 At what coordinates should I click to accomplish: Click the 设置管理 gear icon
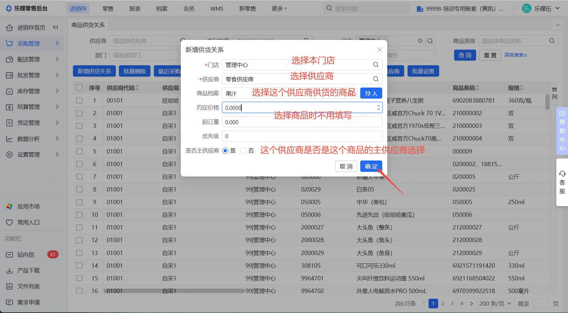click(9, 155)
